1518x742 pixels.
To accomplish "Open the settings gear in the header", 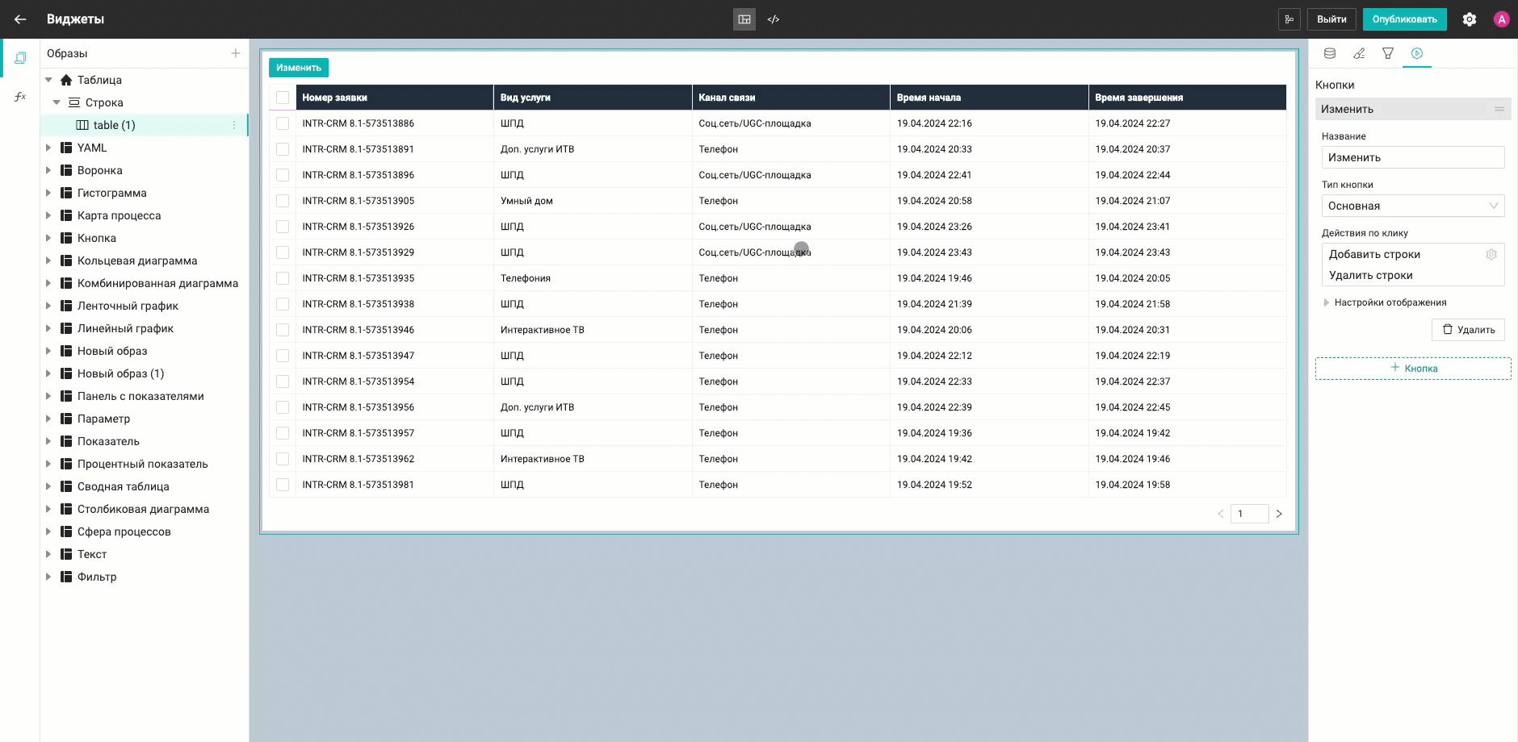I will tap(1469, 19).
